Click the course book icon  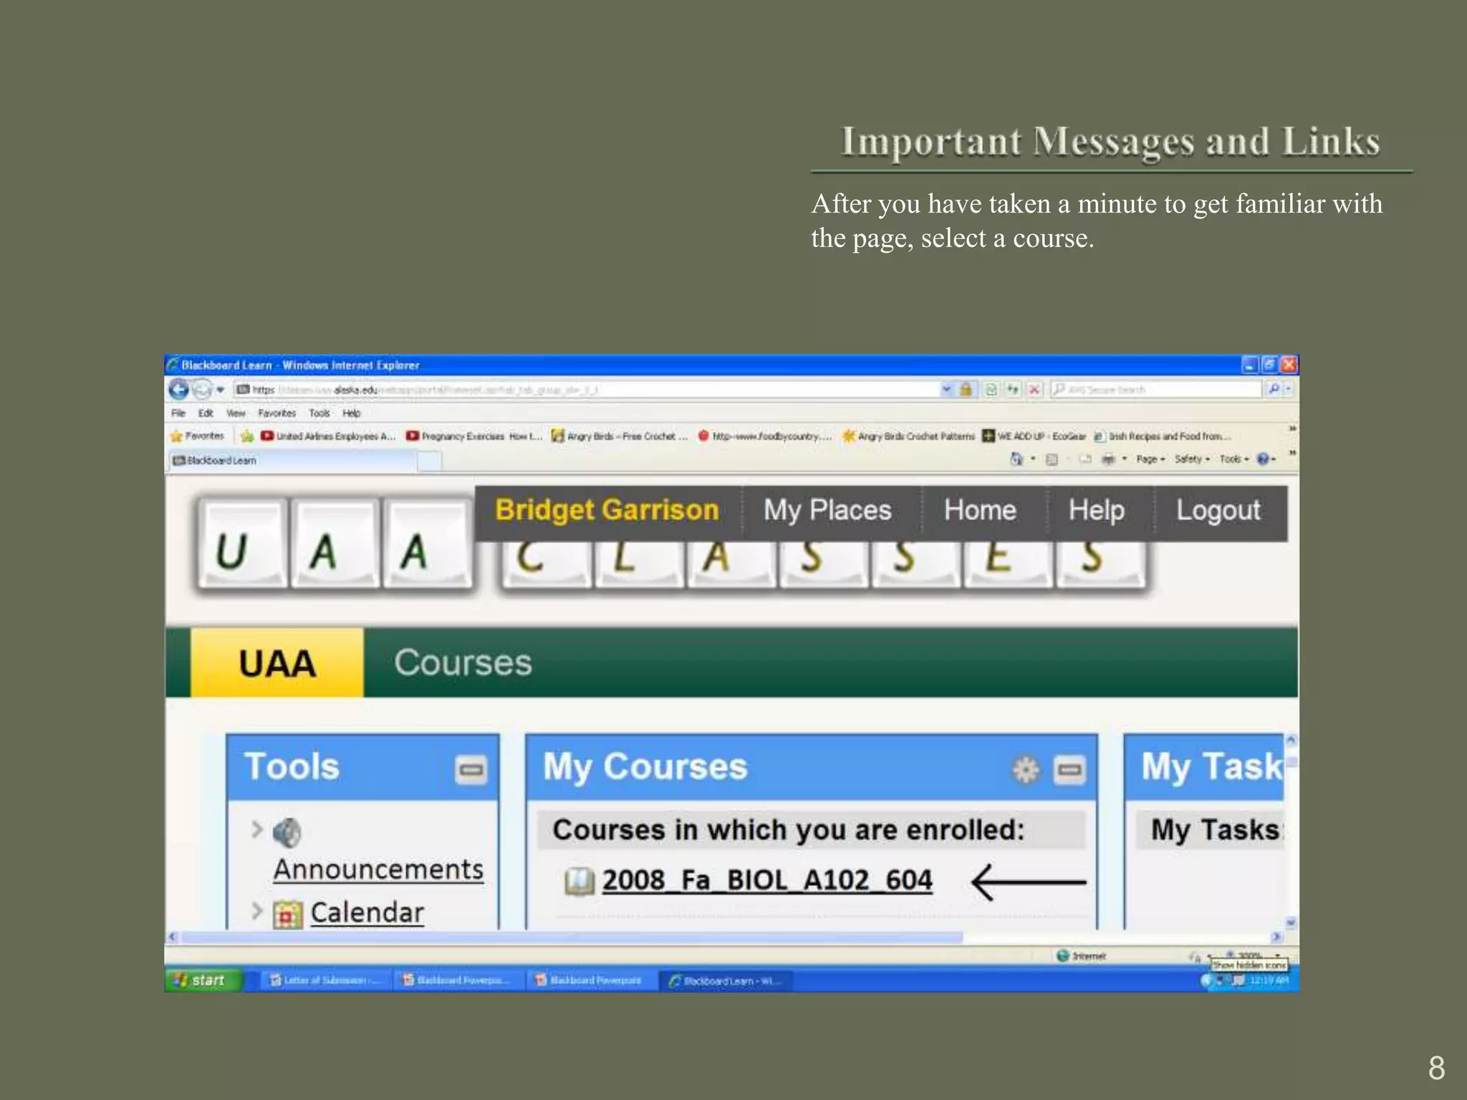click(x=579, y=881)
